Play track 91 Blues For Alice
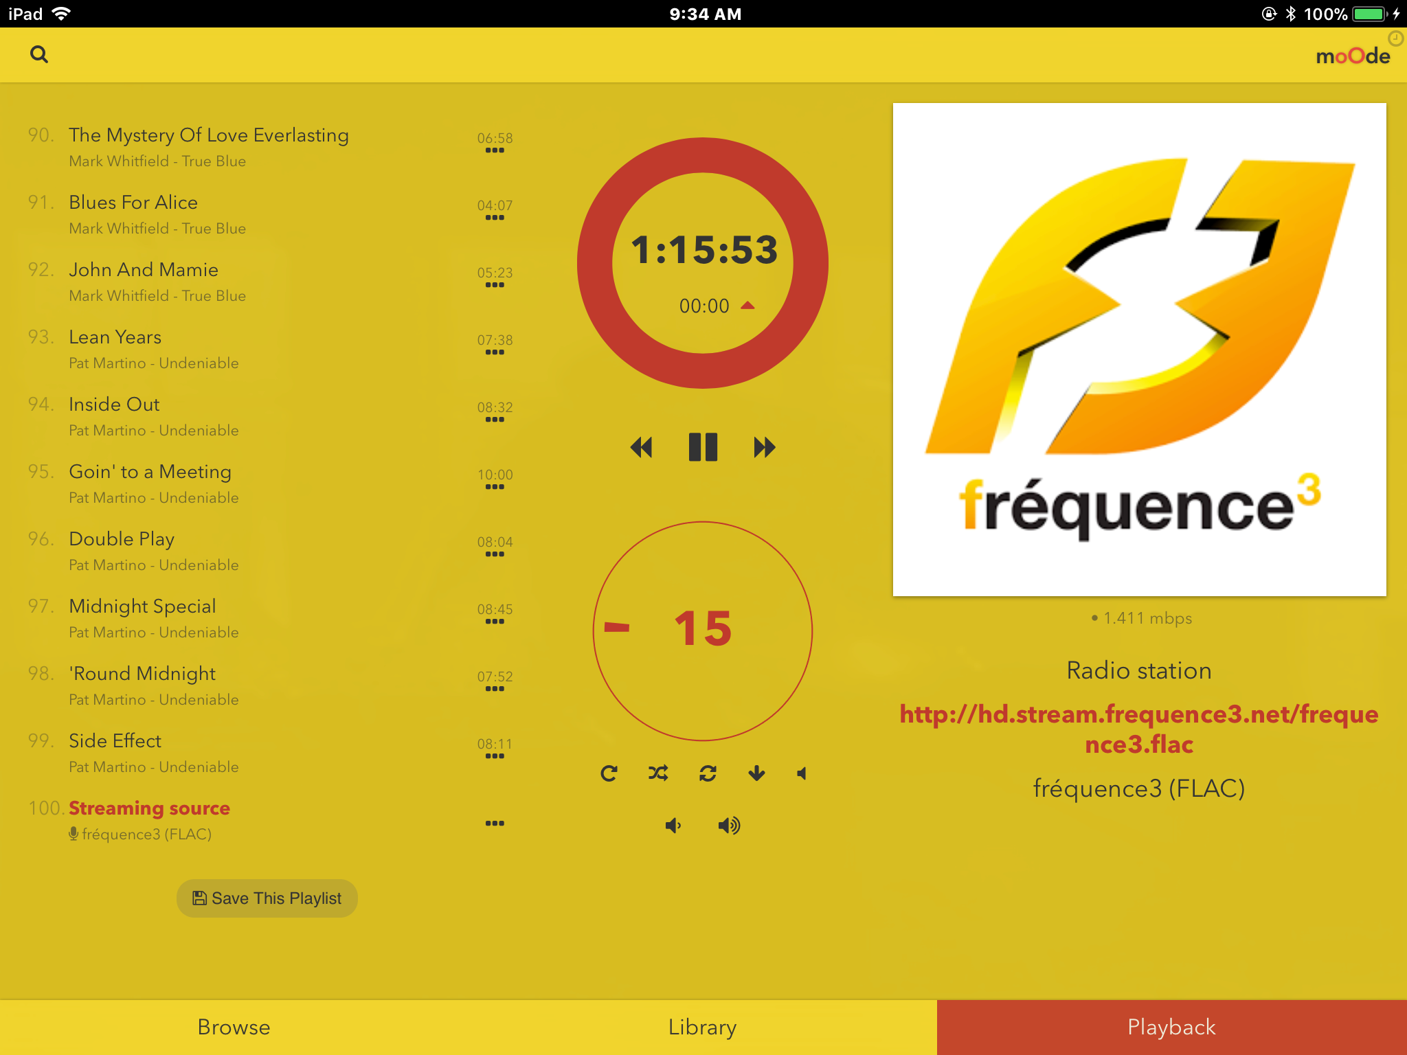The image size is (1407, 1055). click(x=133, y=203)
